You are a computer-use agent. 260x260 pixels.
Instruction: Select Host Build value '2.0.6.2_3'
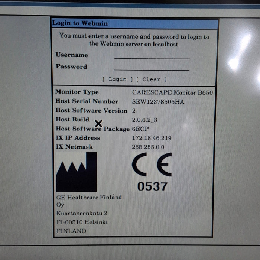(x=144, y=120)
